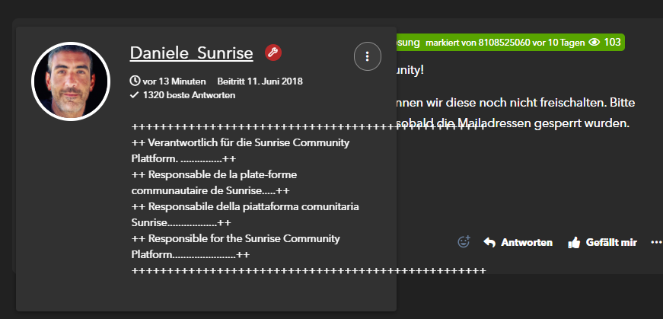Viewport: 663px width, 319px height.
Task: Click the reply arrow icon
Action: [489, 242]
